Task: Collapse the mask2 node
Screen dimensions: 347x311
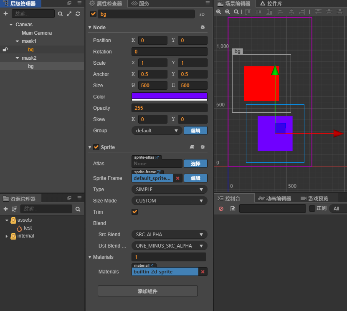Action: point(17,58)
